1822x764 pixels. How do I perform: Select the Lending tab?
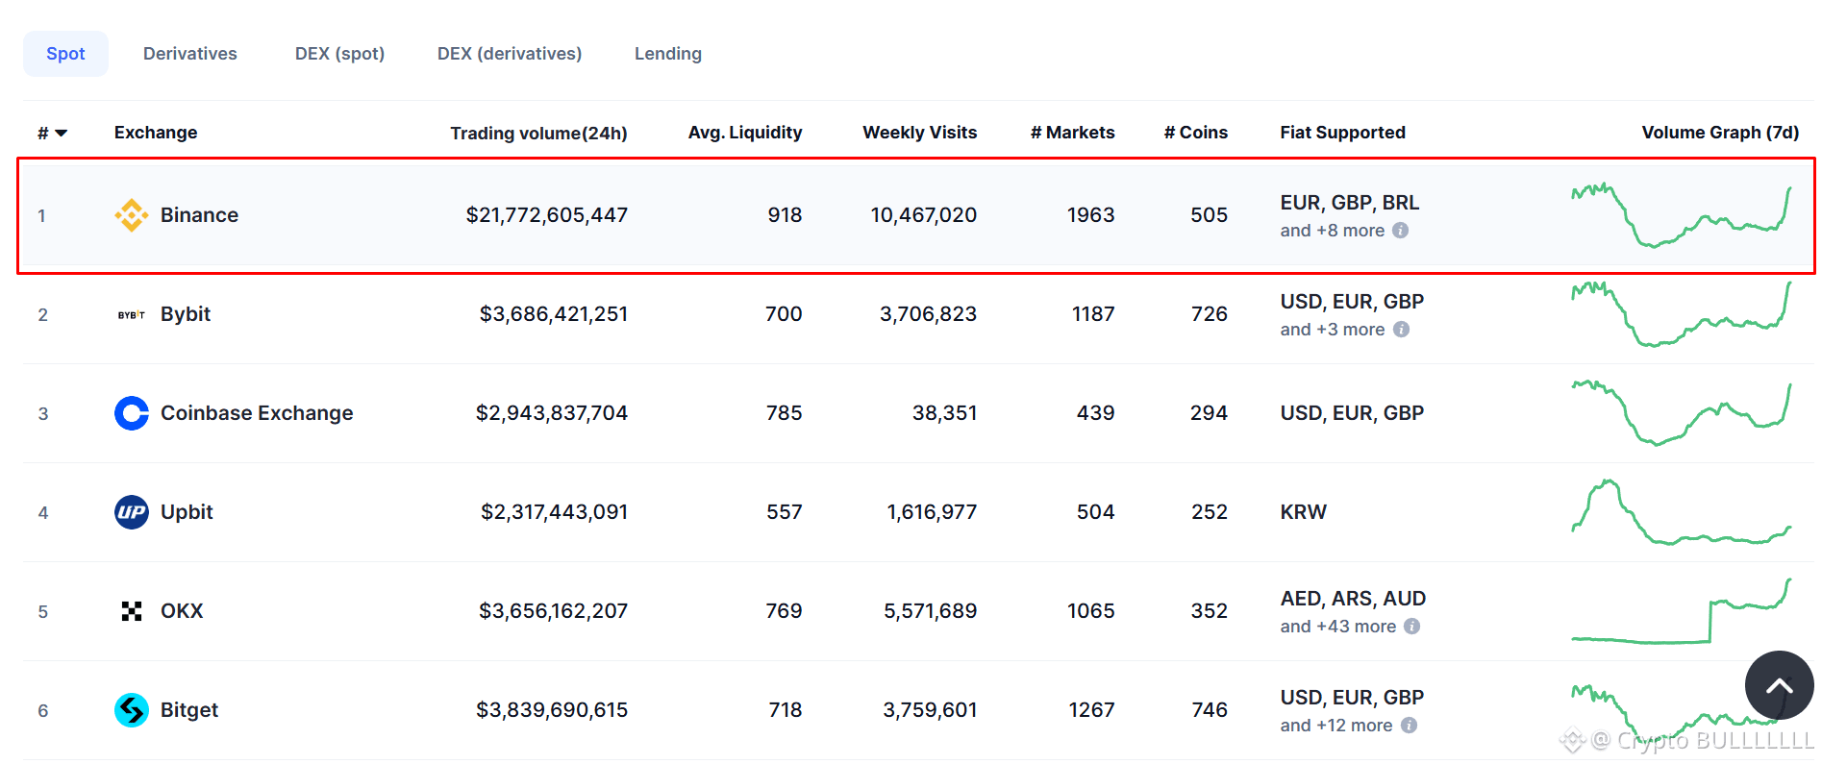668,54
